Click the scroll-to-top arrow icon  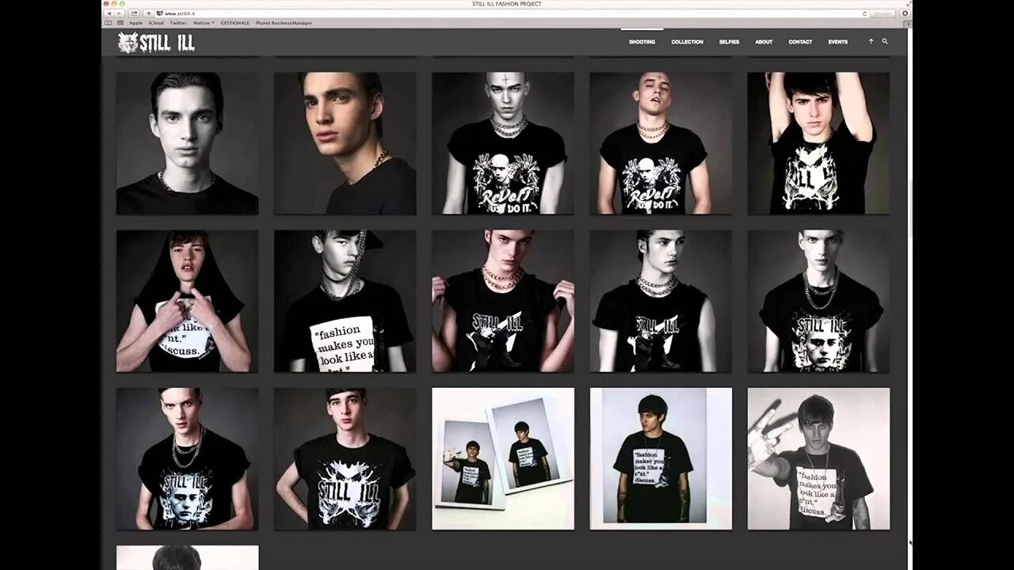pyautogui.click(x=871, y=41)
